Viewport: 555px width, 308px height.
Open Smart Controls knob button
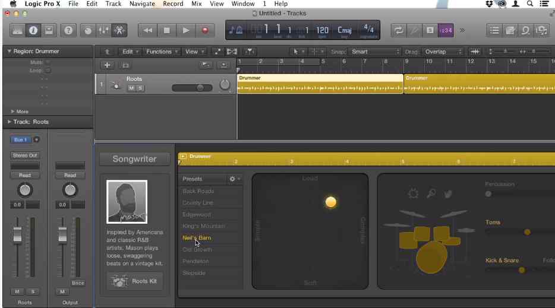(x=88, y=30)
